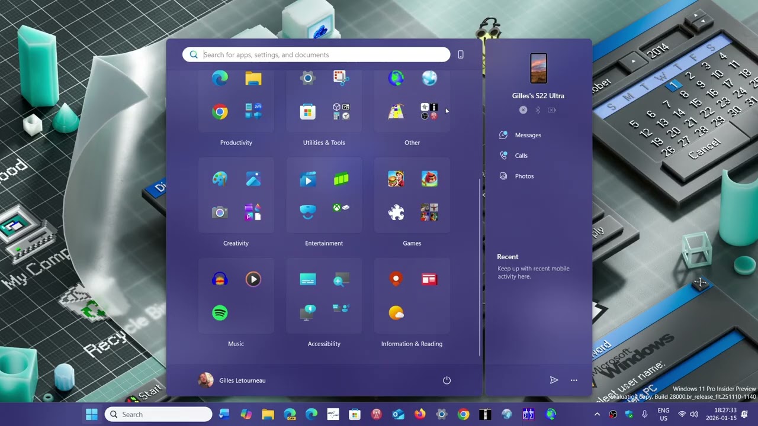Viewport: 758px width, 426px height.
Task: Open Gilles Letourneau account menu
Action: coord(232,380)
